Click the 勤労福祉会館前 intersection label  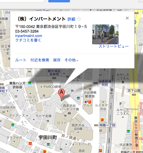(54, 73)
